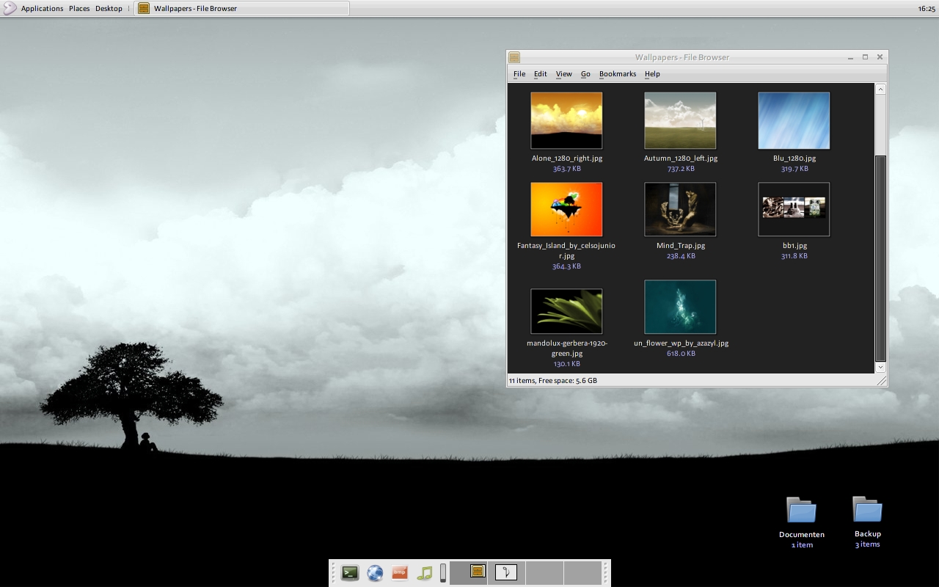Click scrollbar down arrow in file browser
Viewport: 939px width, 587px height.
880,367
